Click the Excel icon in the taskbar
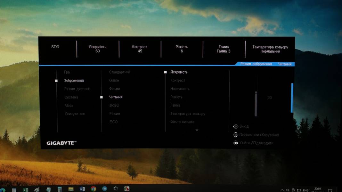The width and height of the screenshot is (342, 192). (26, 190)
